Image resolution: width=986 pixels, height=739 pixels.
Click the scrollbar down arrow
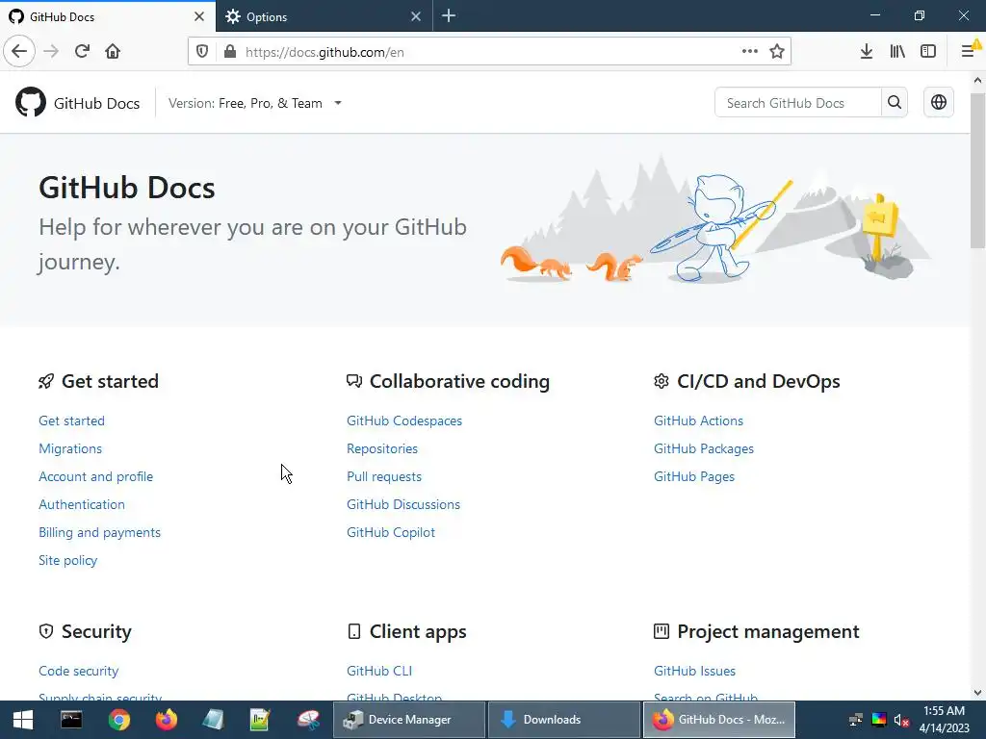coord(977,693)
